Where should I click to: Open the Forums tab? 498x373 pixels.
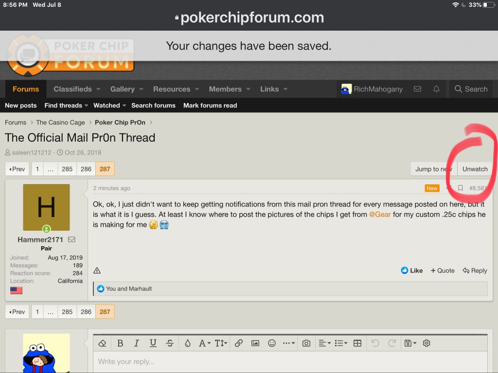click(x=26, y=89)
